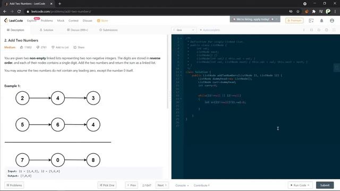The width and height of the screenshot is (340, 191).
Task: Switch to the Solution tab
Action: 46,30
